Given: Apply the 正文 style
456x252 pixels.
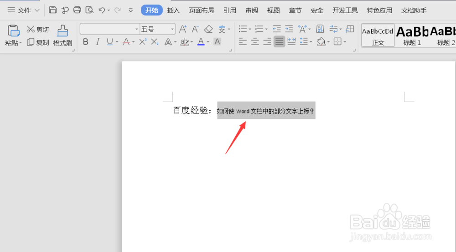Looking at the screenshot, I should coord(378,36).
